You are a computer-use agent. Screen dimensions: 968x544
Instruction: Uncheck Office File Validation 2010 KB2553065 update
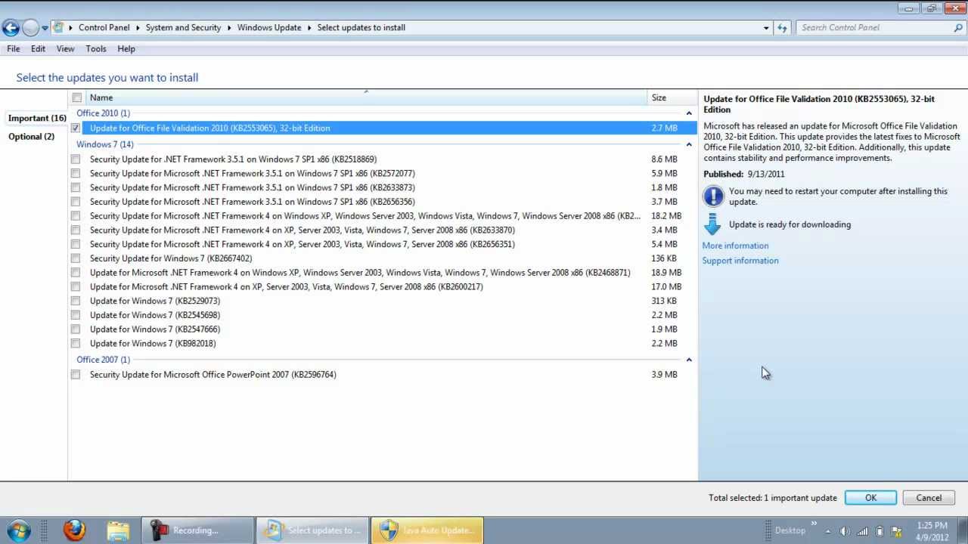point(76,128)
